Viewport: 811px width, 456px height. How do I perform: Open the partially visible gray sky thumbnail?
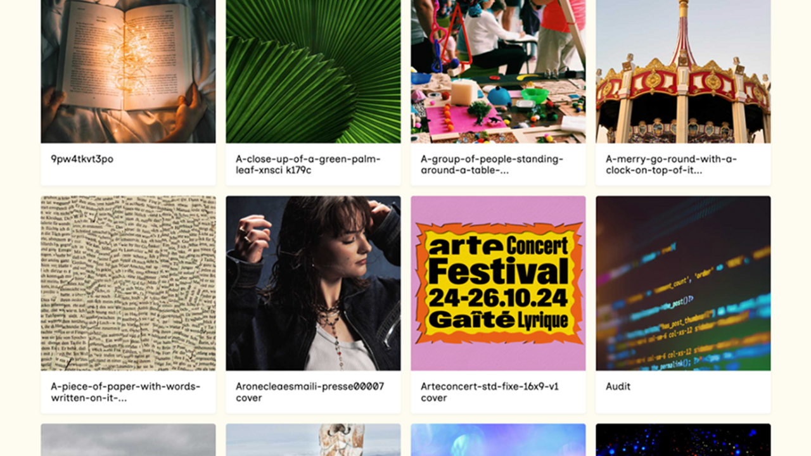point(128,440)
